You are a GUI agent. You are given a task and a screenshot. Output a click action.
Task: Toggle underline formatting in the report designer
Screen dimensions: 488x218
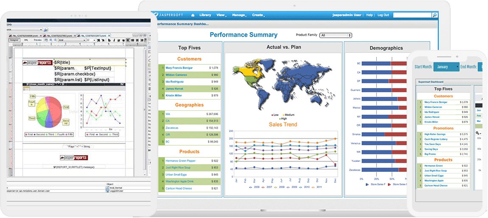click(118, 40)
